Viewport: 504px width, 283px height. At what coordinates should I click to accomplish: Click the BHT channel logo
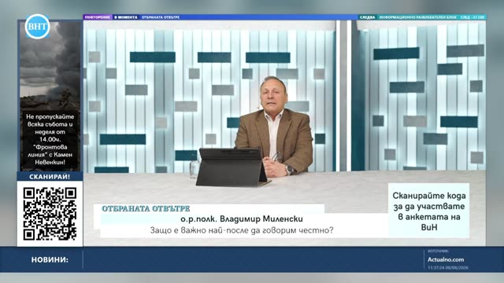[38, 26]
